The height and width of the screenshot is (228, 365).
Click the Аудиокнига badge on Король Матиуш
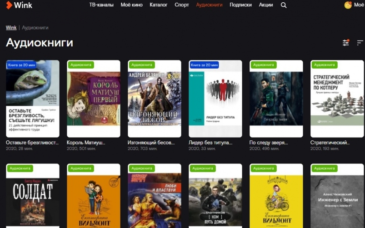pyautogui.click(x=81, y=65)
